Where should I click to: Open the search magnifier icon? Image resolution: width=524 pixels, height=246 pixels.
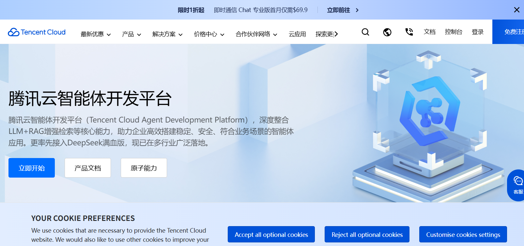(365, 32)
